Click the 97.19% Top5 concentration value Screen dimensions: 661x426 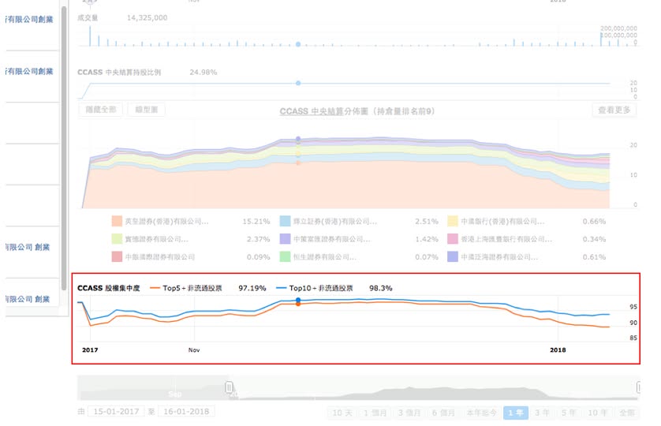point(252,288)
